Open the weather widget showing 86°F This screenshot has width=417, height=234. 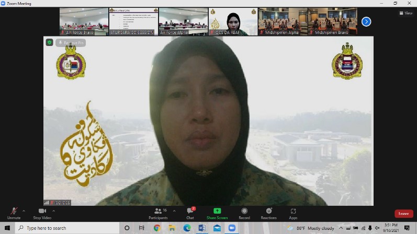click(311, 228)
